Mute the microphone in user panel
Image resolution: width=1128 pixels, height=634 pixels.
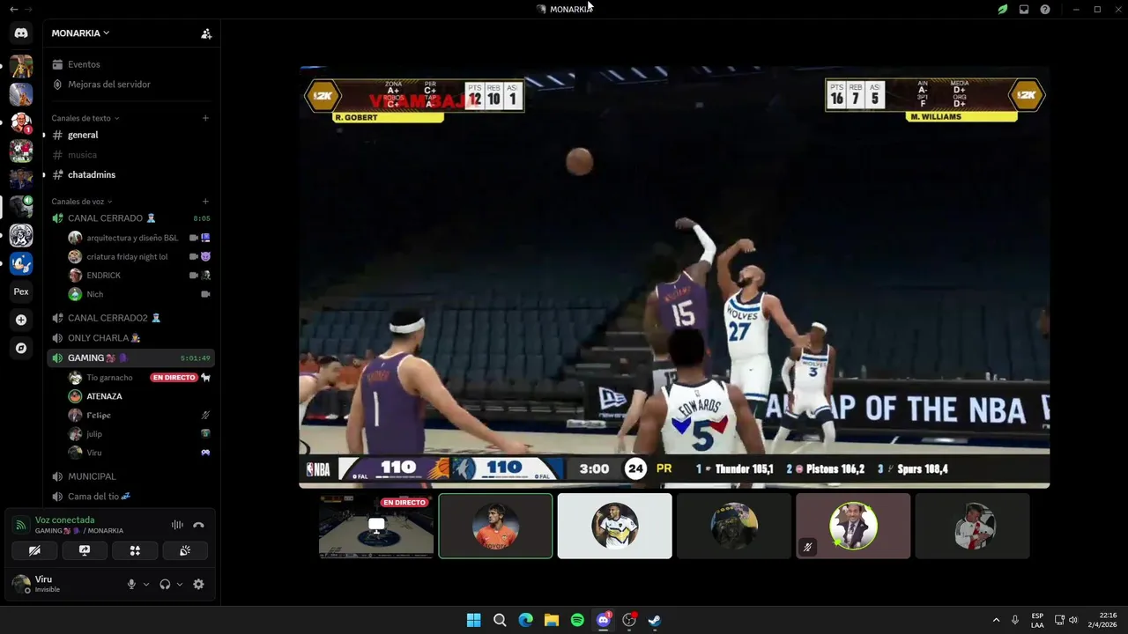(x=131, y=584)
